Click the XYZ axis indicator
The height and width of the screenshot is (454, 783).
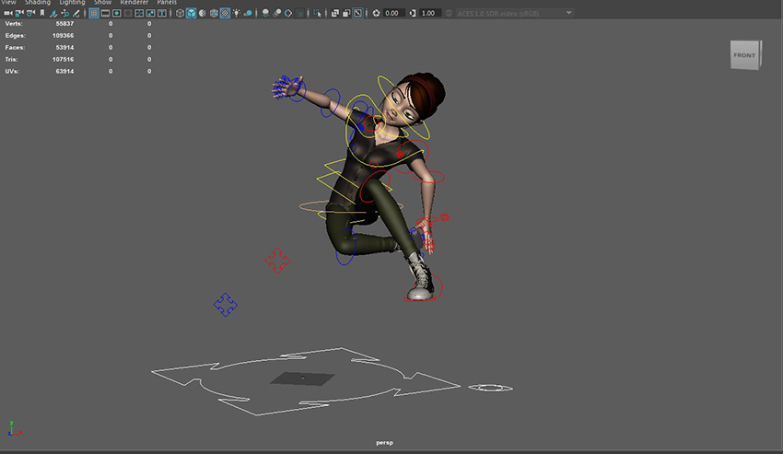click(15, 428)
